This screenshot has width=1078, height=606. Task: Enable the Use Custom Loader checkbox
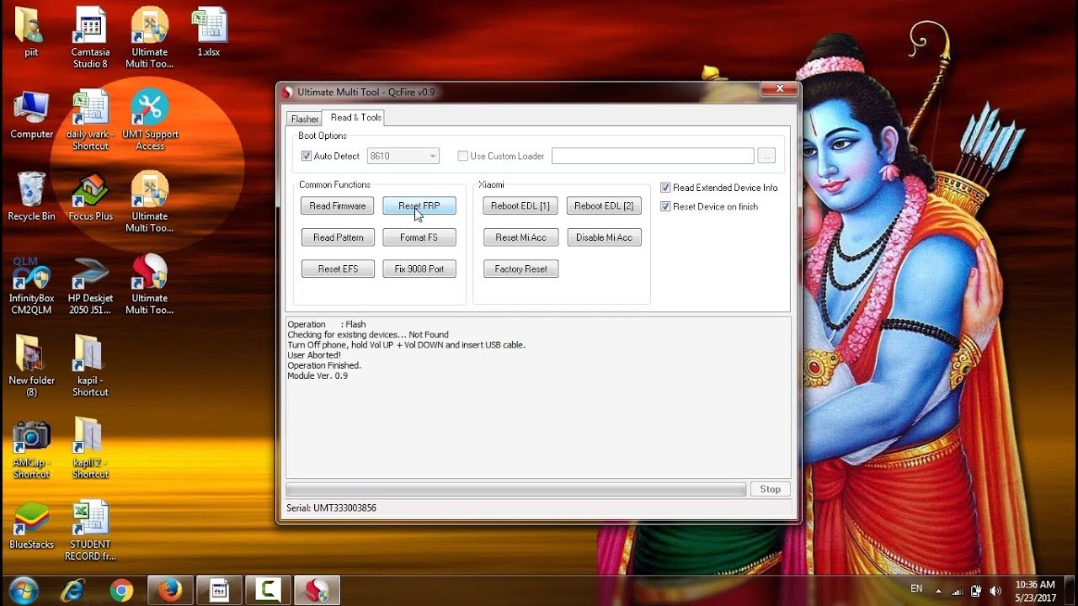click(x=462, y=156)
